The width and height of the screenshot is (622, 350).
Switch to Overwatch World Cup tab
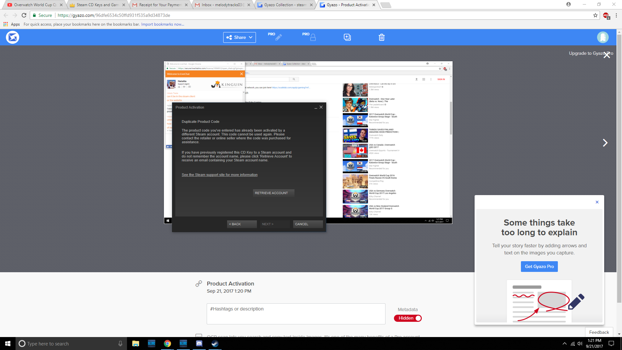click(35, 5)
